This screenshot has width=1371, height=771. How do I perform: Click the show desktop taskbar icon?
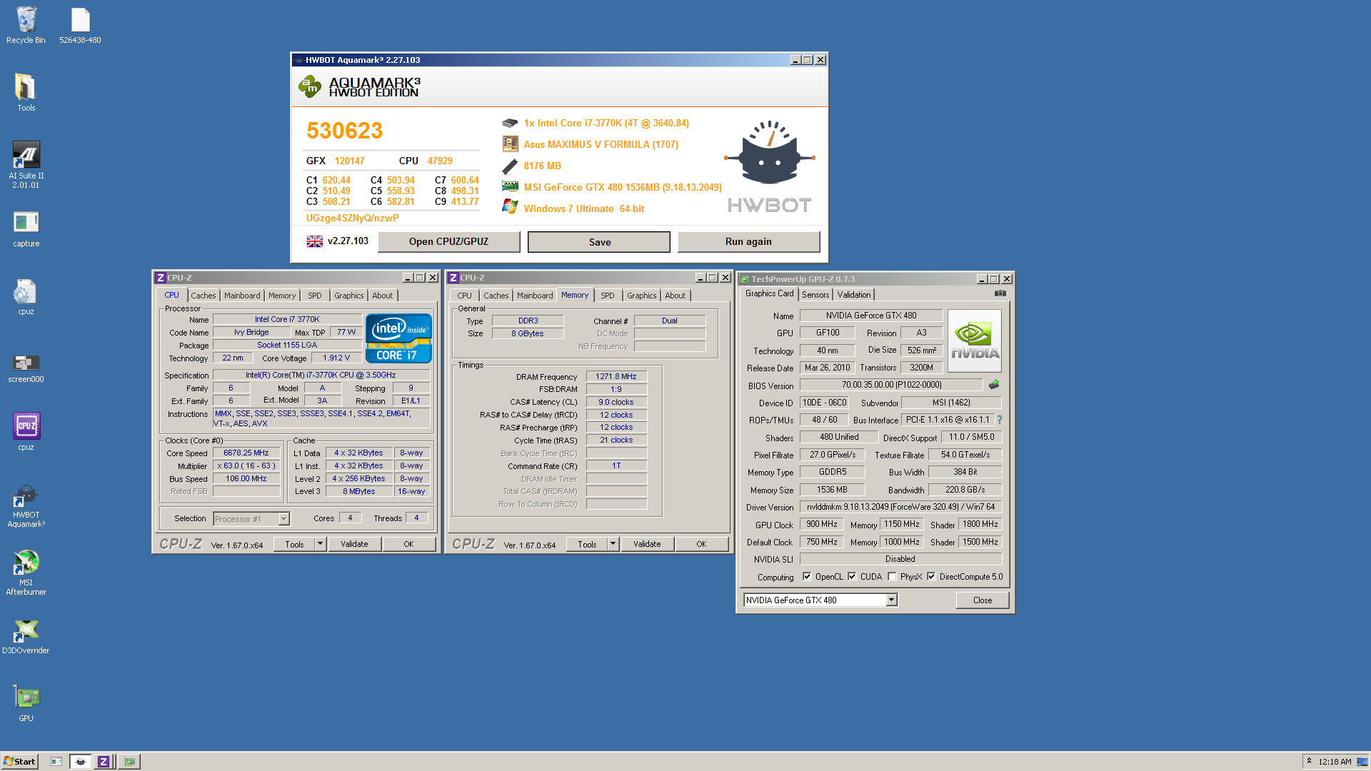click(x=56, y=762)
